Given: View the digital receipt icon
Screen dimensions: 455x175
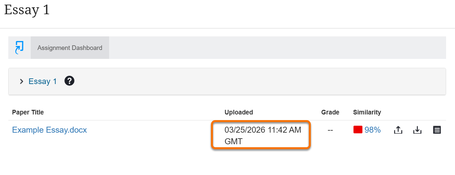Looking at the screenshot, I should point(437,130).
